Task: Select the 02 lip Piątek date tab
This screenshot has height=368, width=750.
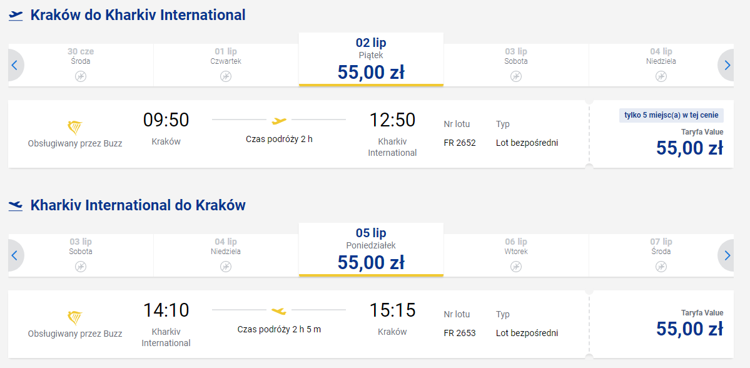Action: pyautogui.click(x=371, y=59)
